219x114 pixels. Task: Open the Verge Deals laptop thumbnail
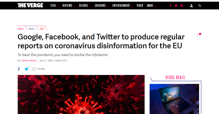click(x=174, y=99)
